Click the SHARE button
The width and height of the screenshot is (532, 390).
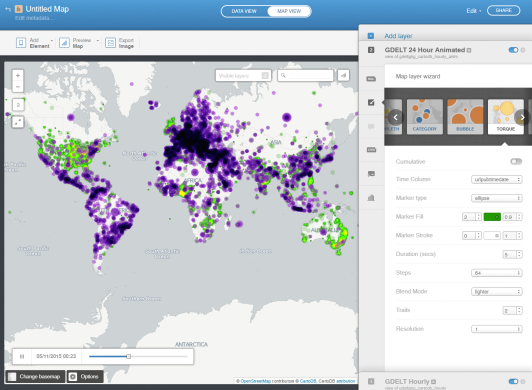tap(503, 10)
